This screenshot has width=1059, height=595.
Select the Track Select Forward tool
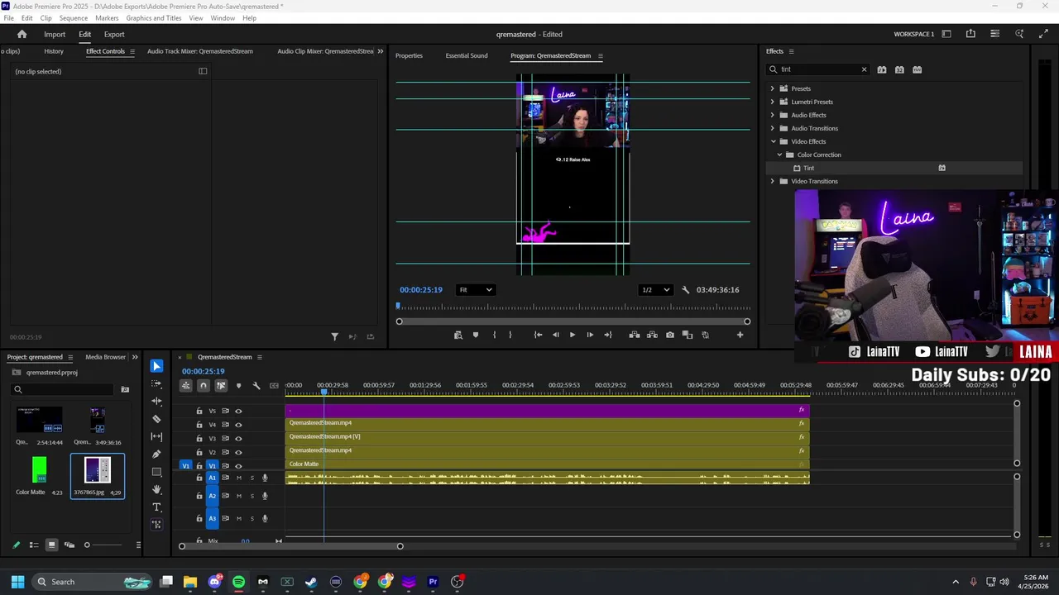[x=156, y=383]
